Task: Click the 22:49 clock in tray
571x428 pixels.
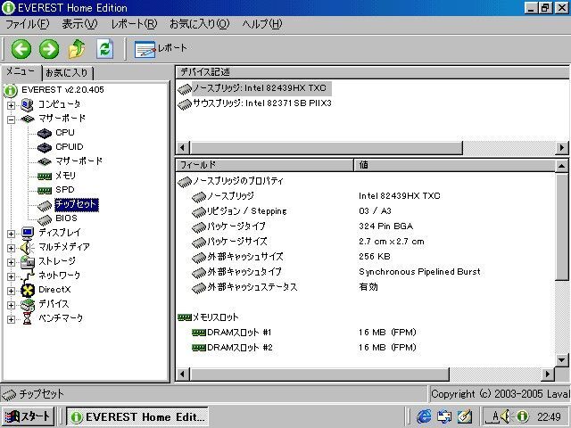Action: [549, 417]
